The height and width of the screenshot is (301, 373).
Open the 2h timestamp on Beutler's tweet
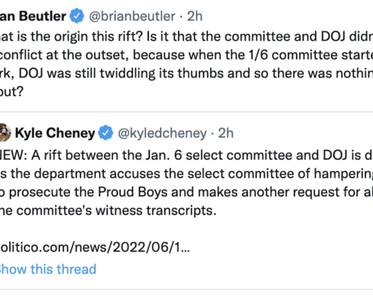(194, 17)
